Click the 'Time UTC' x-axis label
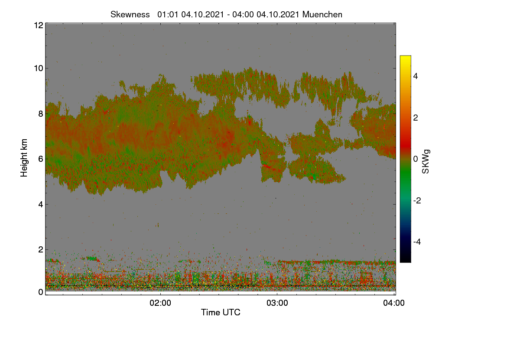The image size is (520, 347). [x=221, y=312]
